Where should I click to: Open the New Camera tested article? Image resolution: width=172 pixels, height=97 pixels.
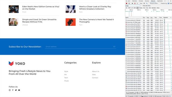[96, 20]
